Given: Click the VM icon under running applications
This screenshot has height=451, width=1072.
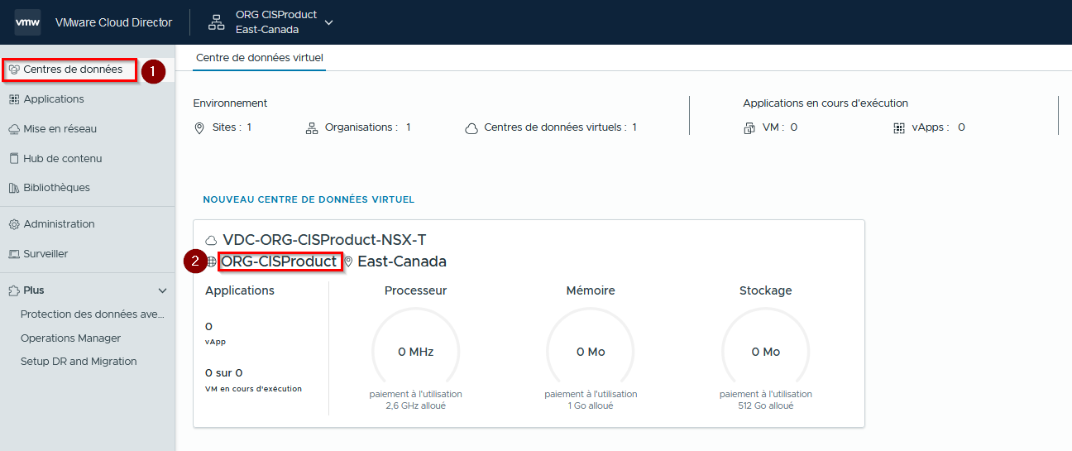Looking at the screenshot, I should (749, 128).
